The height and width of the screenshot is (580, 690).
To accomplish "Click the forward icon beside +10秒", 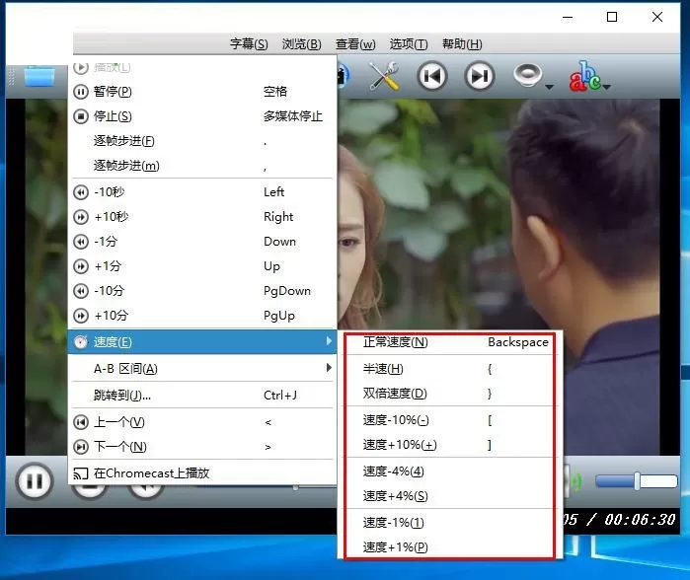I will (81, 217).
